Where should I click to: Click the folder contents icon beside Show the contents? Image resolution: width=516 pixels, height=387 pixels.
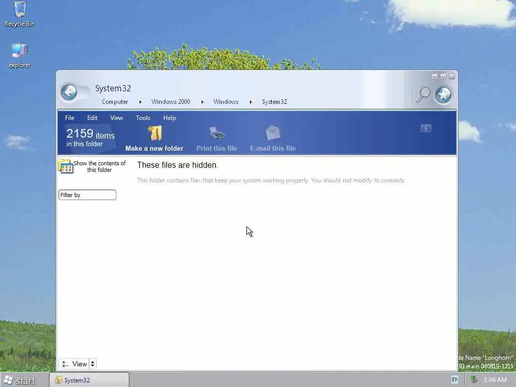(x=66, y=166)
